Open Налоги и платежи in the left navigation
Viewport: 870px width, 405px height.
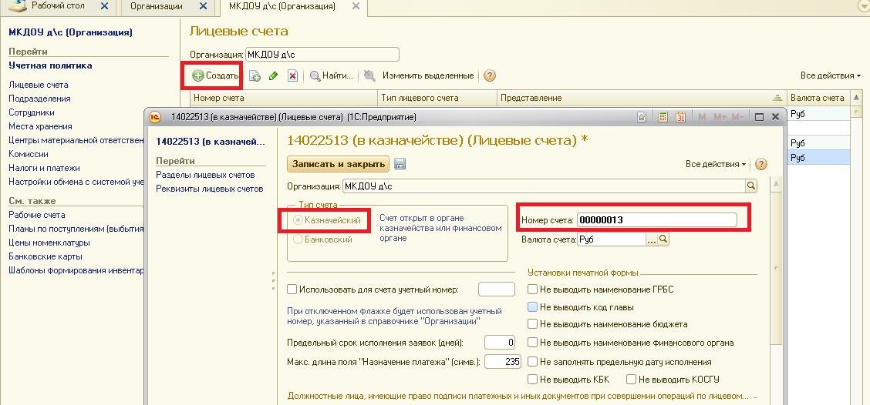coord(45,168)
